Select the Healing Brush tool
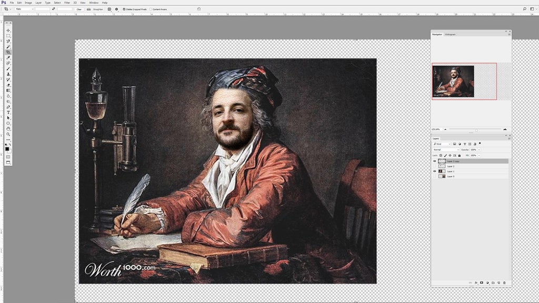The height and width of the screenshot is (303, 539). coord(8,63)
